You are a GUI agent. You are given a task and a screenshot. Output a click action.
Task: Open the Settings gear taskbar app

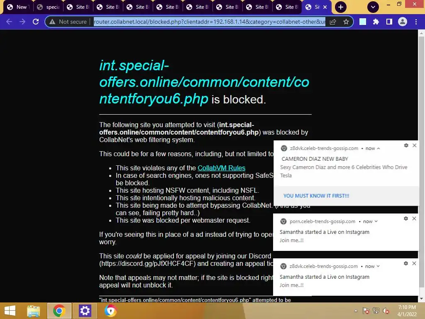click(x=85, y=311)
